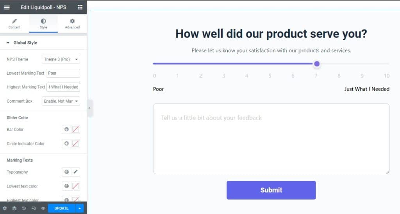Switch to the Content tab
Viewport: 400px width, 214px height.
pyautogui.click(x=14, y=23)
